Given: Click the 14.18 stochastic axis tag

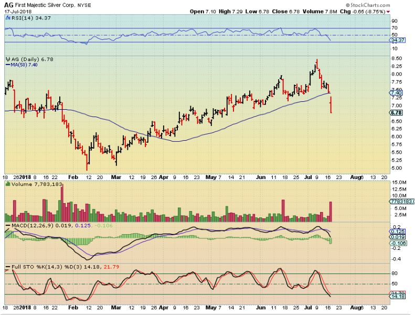Looking at the screenshot, I should tap(398, 296).
